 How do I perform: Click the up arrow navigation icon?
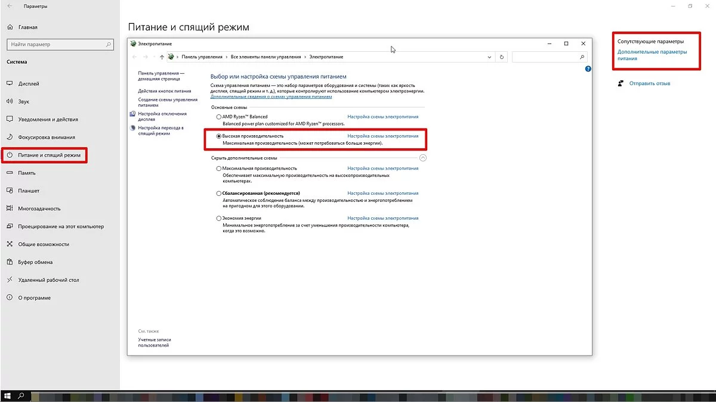point(162,57)
